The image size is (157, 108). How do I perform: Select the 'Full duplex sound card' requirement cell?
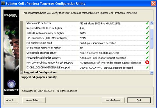click(53, 43)
